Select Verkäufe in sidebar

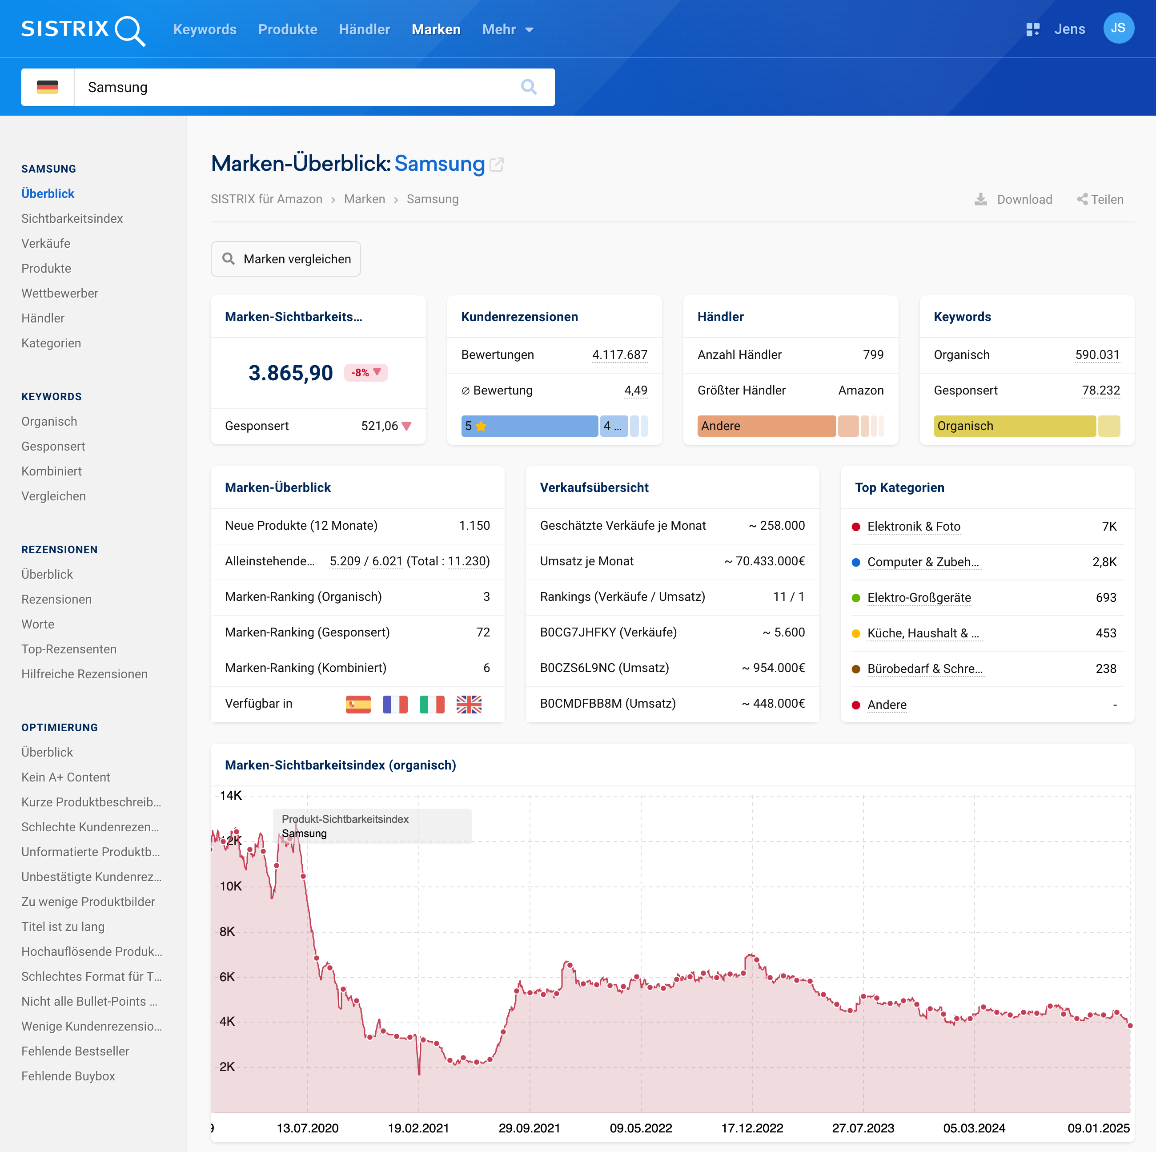(46, 244)
